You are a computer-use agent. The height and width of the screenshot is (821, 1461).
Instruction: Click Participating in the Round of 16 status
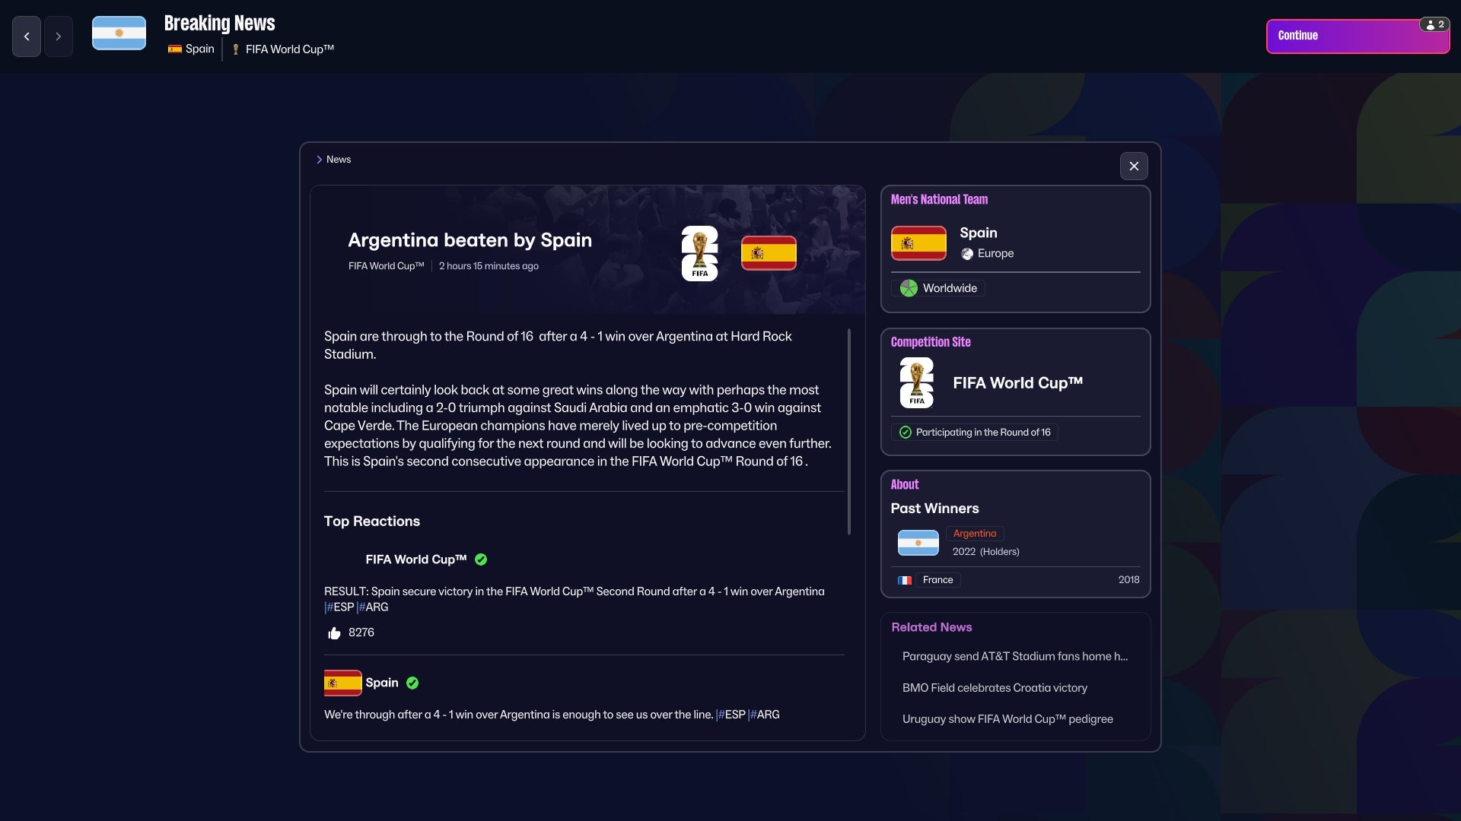coord(975,433)
